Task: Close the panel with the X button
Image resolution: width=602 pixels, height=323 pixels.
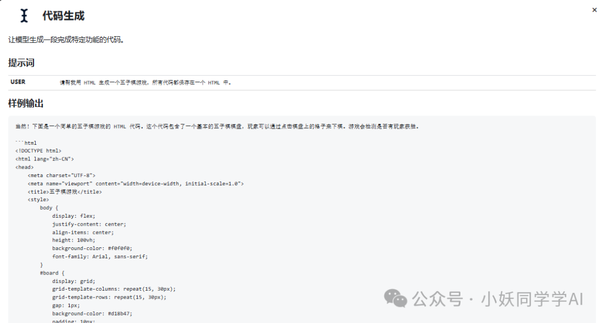Action: point(594,10)
